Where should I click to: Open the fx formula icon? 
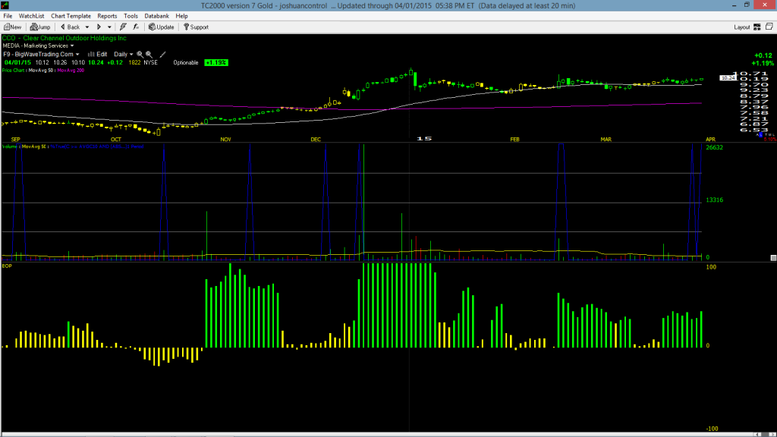[x=136, y=27]
